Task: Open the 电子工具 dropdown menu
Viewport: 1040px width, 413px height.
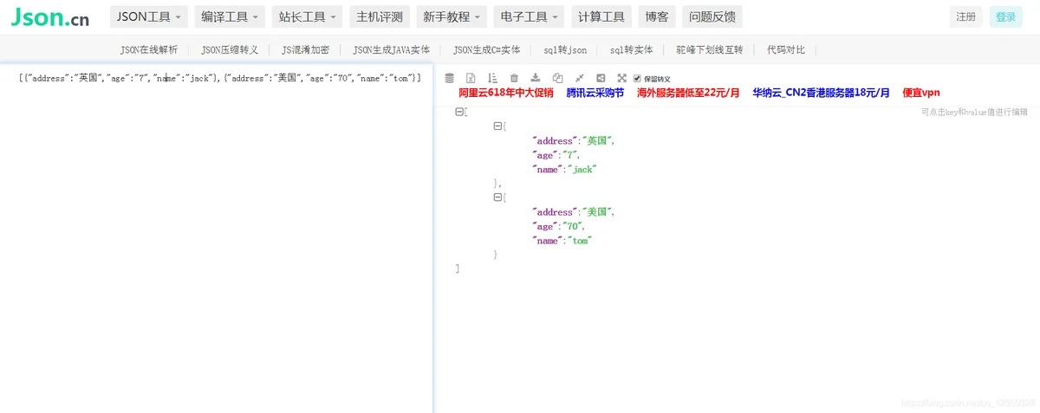Action: (529, 16)
